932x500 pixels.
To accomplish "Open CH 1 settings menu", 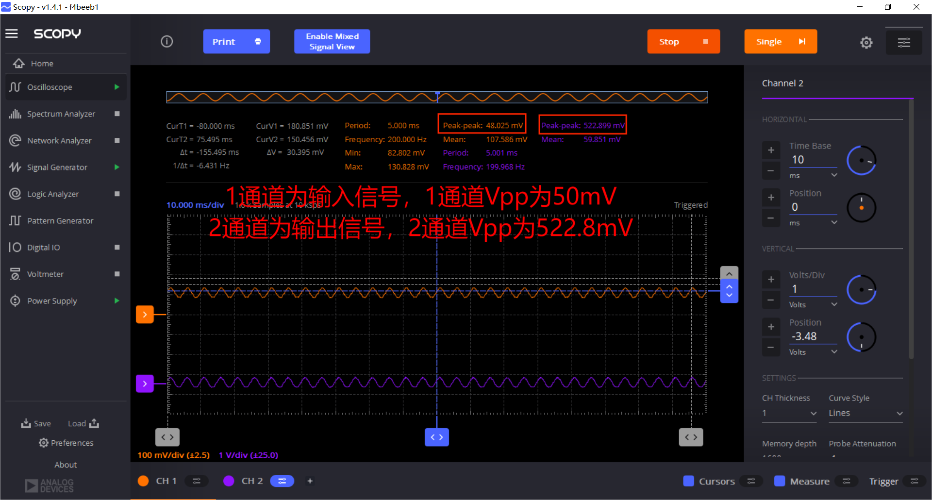I will pos(197,481).
